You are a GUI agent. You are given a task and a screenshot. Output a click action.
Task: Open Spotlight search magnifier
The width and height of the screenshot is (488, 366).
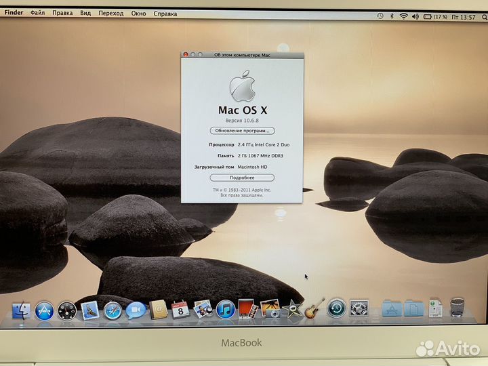(x=485, y=18)
